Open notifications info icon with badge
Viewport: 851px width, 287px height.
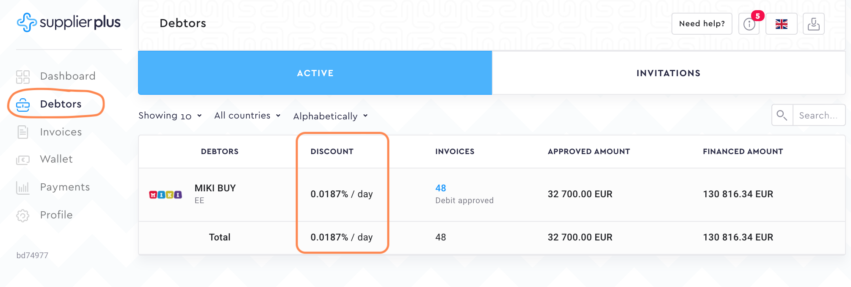[x=749, y=24]
